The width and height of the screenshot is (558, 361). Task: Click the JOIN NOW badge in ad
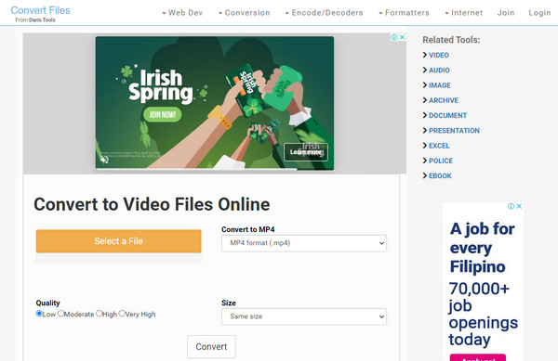(162, 115)
